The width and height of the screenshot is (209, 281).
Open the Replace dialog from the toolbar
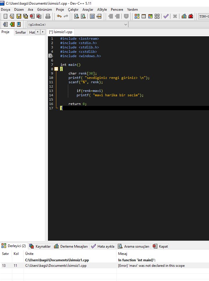pyautogui.click(x=83, y=16)
